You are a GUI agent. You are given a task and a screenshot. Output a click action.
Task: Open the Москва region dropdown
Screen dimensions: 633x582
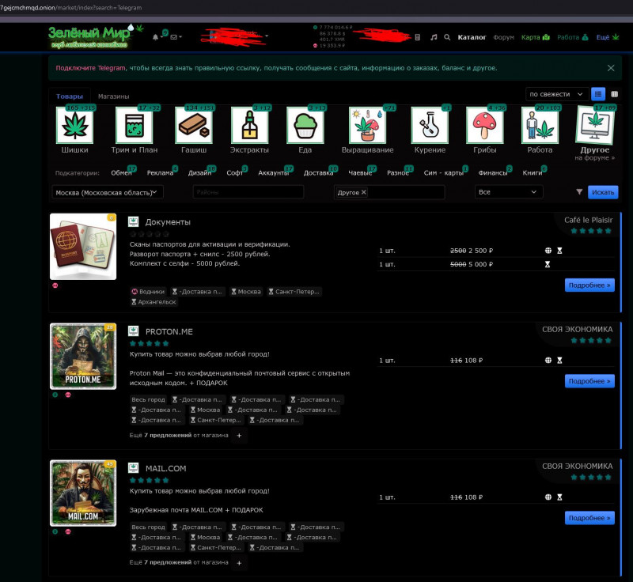click(x=108, y=192)
